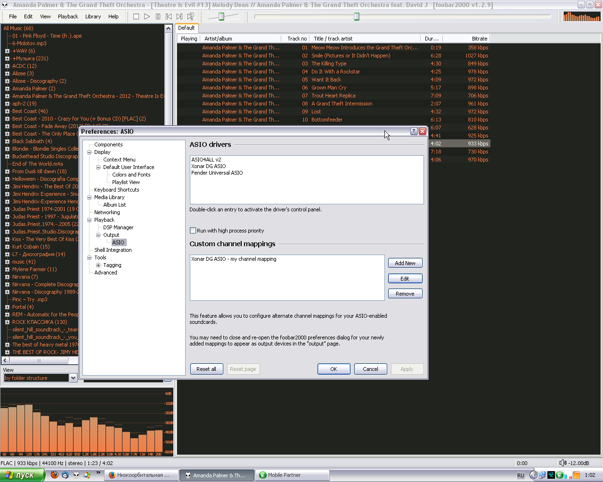Viewport: 603px width, 482px height.
Task: Open DSP Manager preferences page
Action: [x=118, y=227]
